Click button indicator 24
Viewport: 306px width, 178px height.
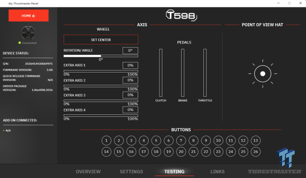(230, 152)
